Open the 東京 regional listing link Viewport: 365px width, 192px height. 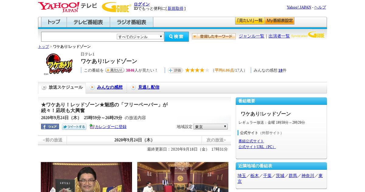[321, 176]
